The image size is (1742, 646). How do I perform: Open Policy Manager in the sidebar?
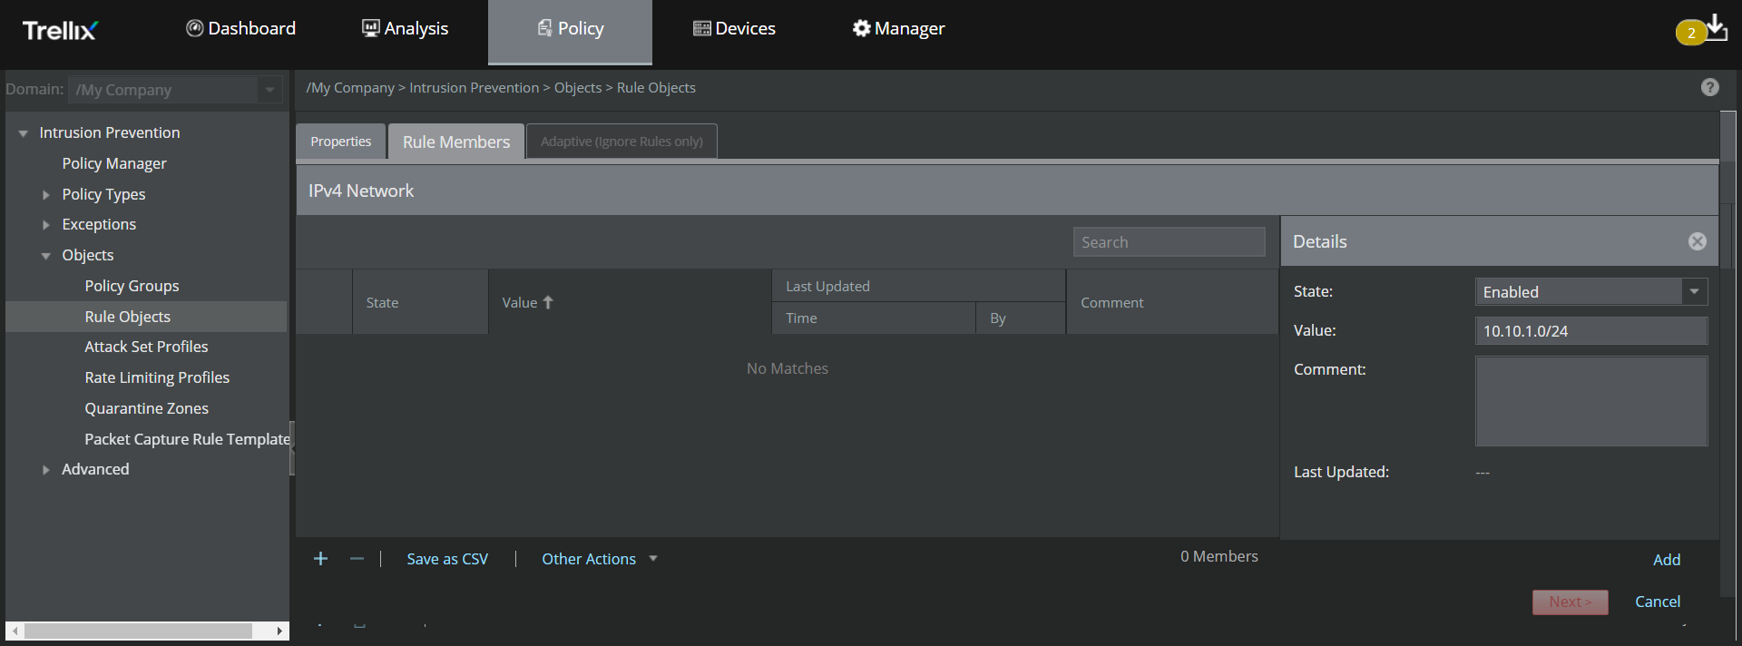pyautogui.click(x=114, y=163)
